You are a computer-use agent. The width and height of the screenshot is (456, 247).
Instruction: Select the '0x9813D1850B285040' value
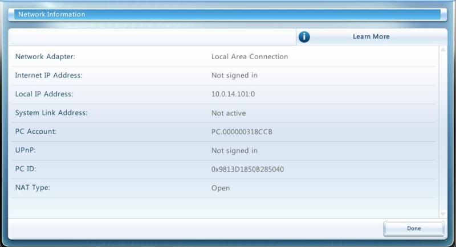(247, 169)
